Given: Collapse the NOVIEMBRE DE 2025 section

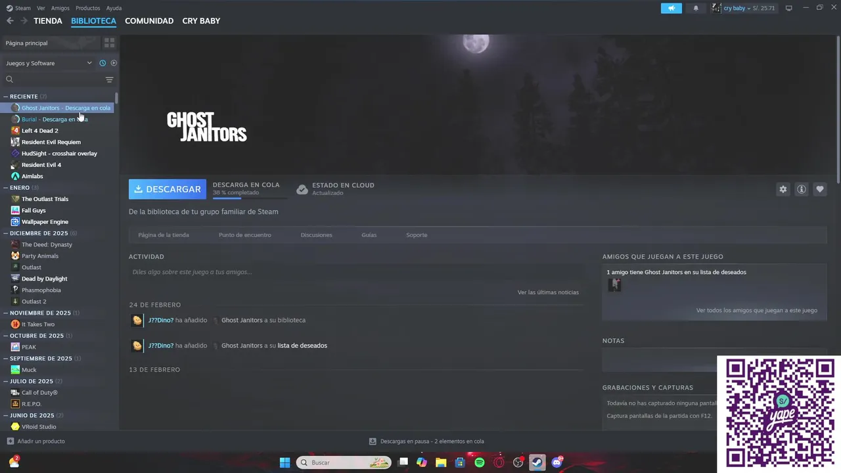Looking at the screenshot, I should (6, 313).
